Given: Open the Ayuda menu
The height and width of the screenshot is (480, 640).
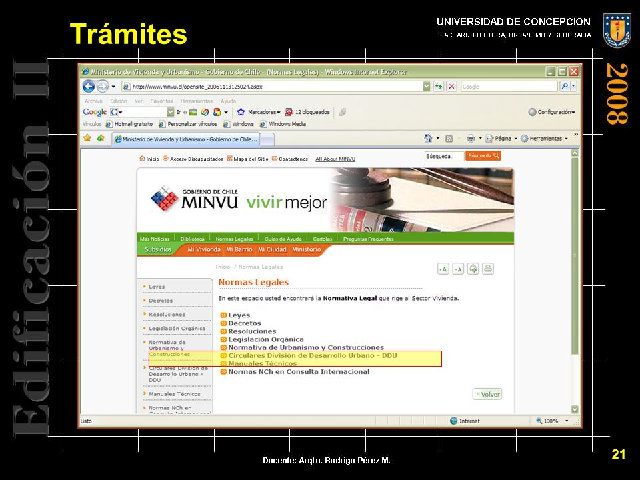Looking at the screenshot, I should 228,101.
